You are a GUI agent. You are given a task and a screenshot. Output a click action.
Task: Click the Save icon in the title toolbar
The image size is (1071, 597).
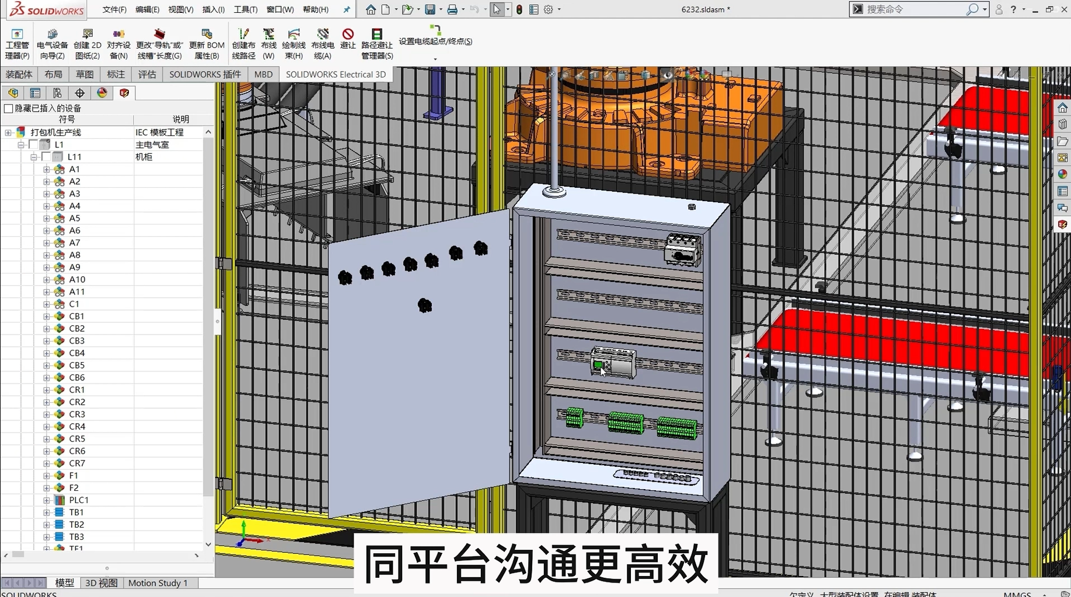[430, 9]
